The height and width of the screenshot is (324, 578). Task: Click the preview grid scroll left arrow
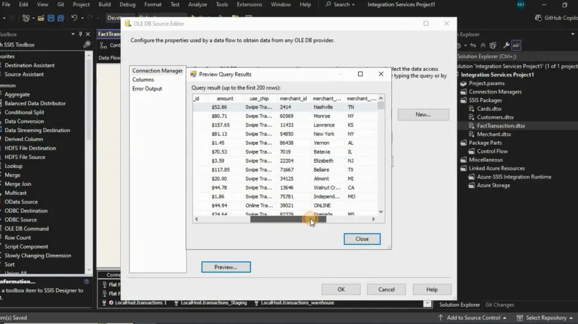tap(197, 219)
